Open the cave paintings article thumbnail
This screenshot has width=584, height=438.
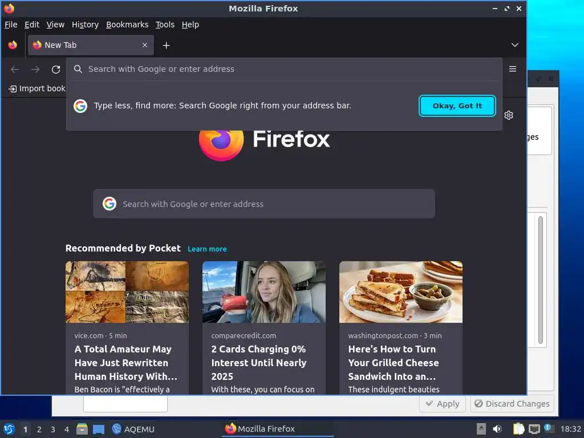coord(127,292)
